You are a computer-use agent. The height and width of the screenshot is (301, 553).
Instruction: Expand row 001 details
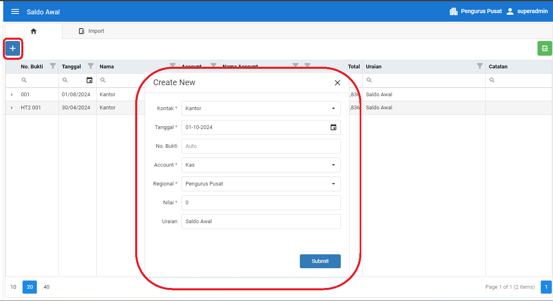12,95
